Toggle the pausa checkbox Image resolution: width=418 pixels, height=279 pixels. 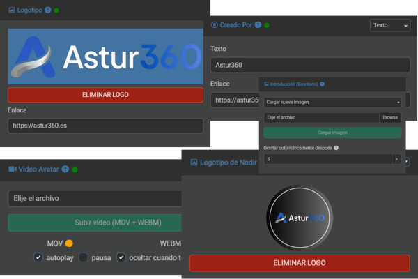(x=84, y=257)
